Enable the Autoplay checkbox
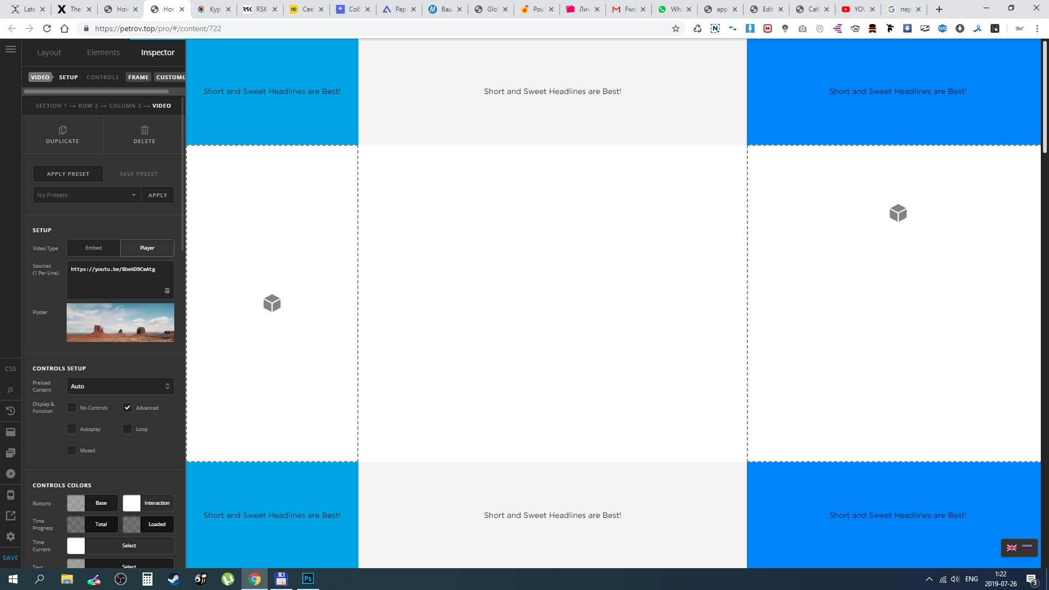1049x590 pixels. pos(72,429)
